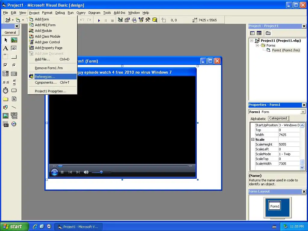The height and width of the screenshot is (231, 308).
Task: Click View Code in the Project panel
Action: (252, 33)
